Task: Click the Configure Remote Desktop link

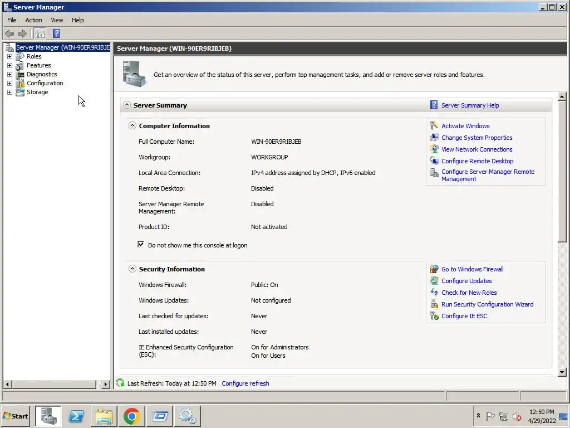Action: click(477, 161)
